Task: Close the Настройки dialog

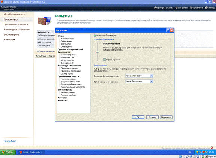Action: (172, 30)
